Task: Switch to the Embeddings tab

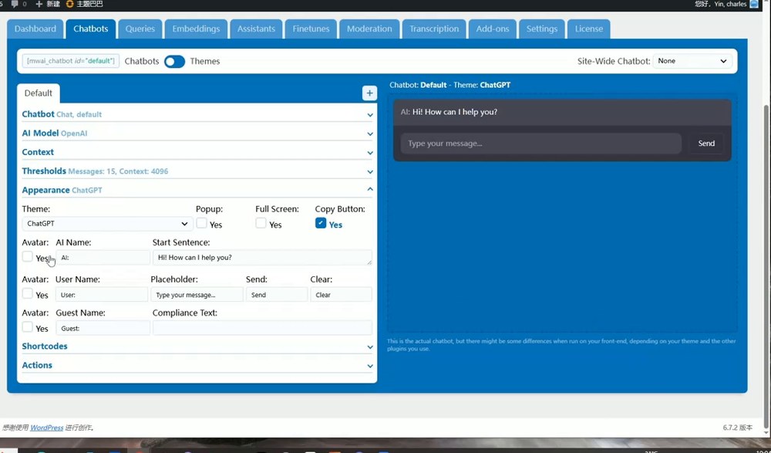Action: (196, 29)
